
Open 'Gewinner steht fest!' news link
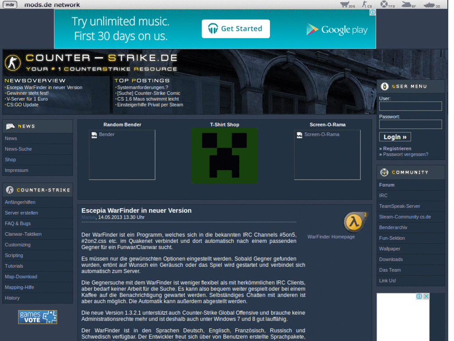pos(27,93)
